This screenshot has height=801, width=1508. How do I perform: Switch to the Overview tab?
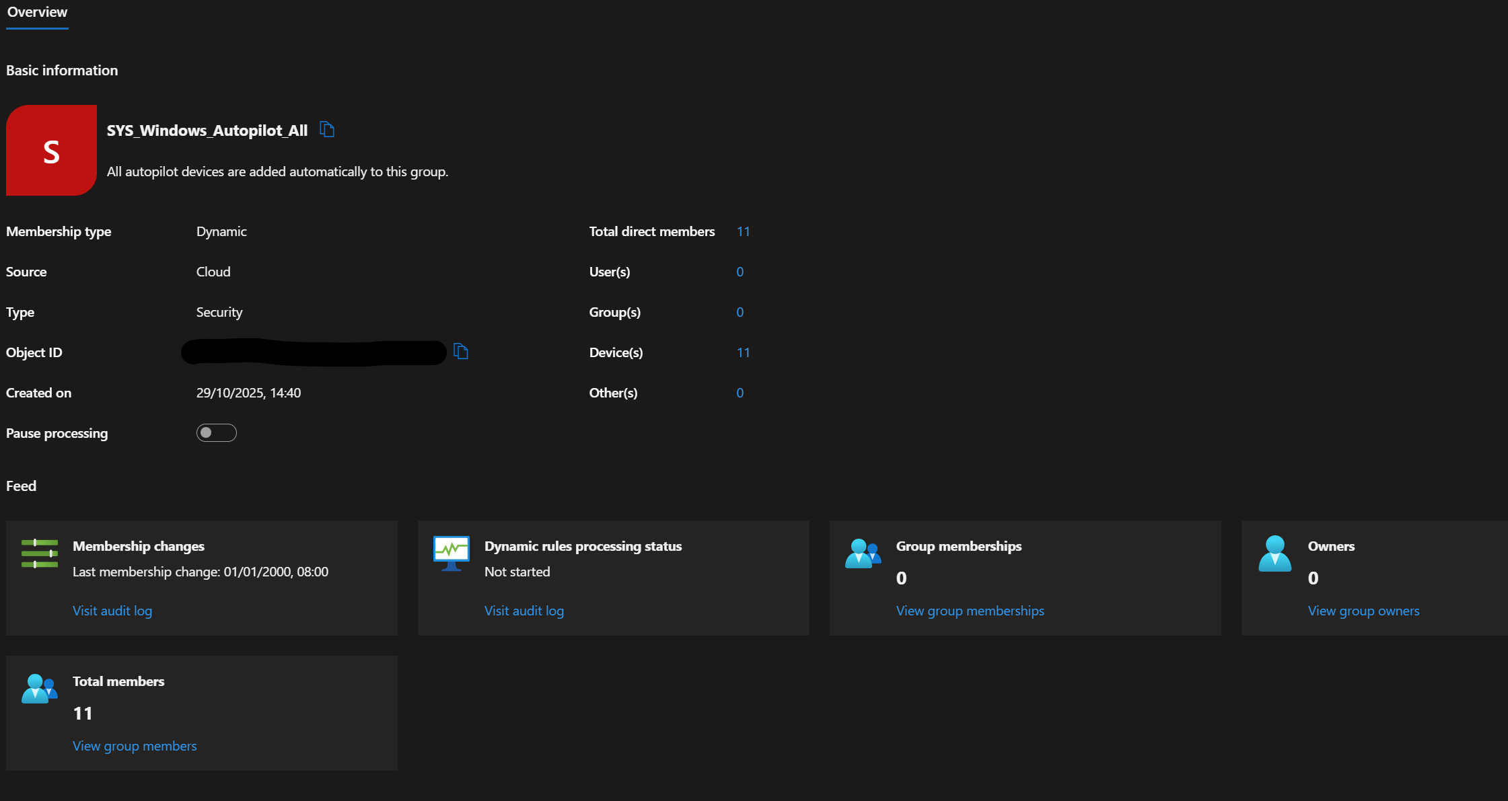[37, 12]
